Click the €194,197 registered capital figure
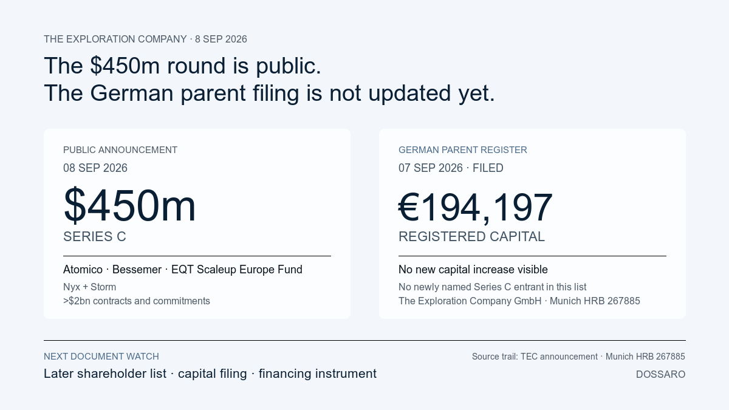The width and height of the screenshot is (729, 410). 476,207
